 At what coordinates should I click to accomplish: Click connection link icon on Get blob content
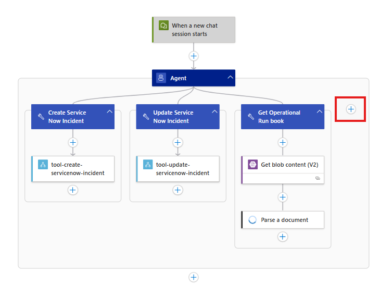318,178
